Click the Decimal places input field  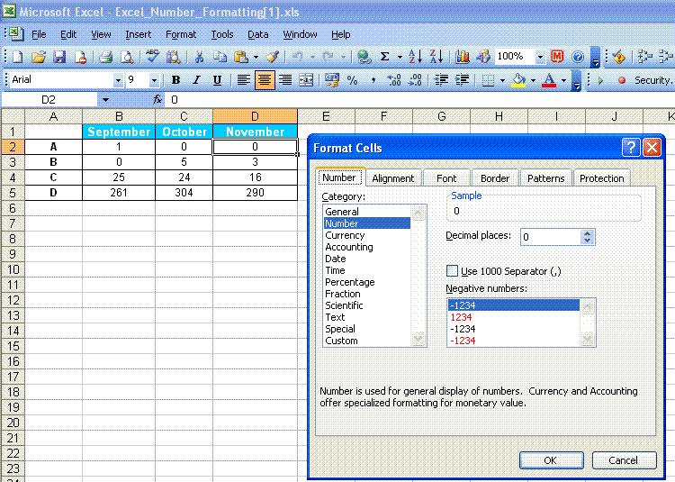(550, 237)
